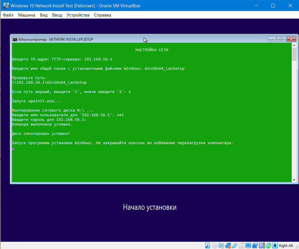Click the optical disc status icon

[x=214, y=246]
